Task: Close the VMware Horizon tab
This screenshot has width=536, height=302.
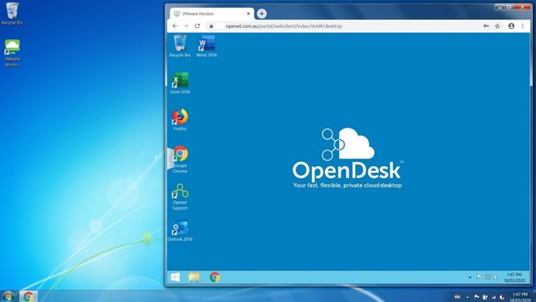Action: (249, 14)
